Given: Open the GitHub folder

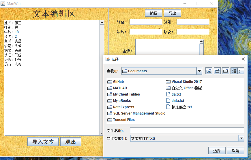Looking at the screenshot, I should pyautogui.click(x=116, y=82).
